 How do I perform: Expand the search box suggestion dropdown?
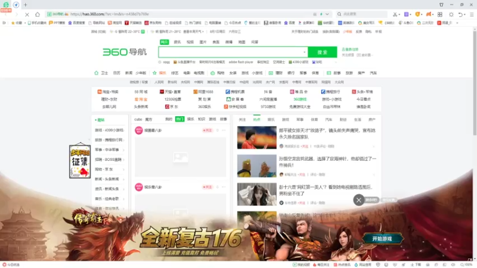tap(304, 52)
